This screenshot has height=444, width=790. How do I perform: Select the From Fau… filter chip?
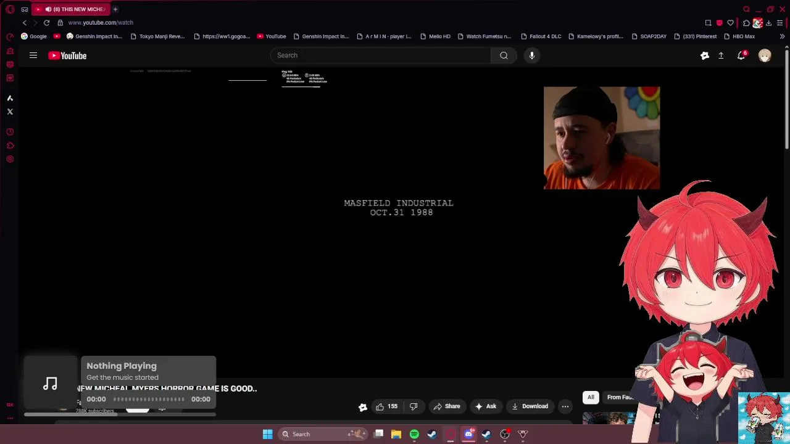click(x=620, y=397)
